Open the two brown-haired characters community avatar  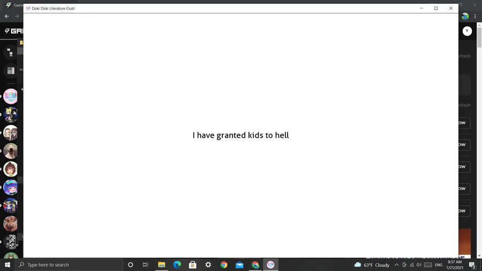pos(11,133)
